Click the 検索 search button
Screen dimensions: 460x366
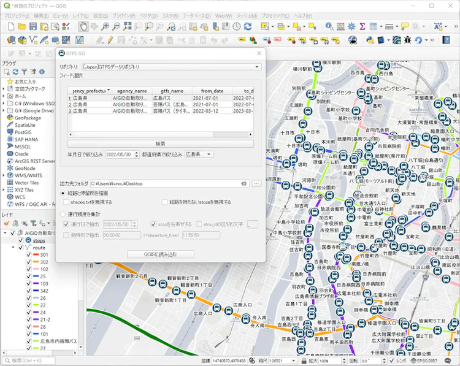point(161,143)
